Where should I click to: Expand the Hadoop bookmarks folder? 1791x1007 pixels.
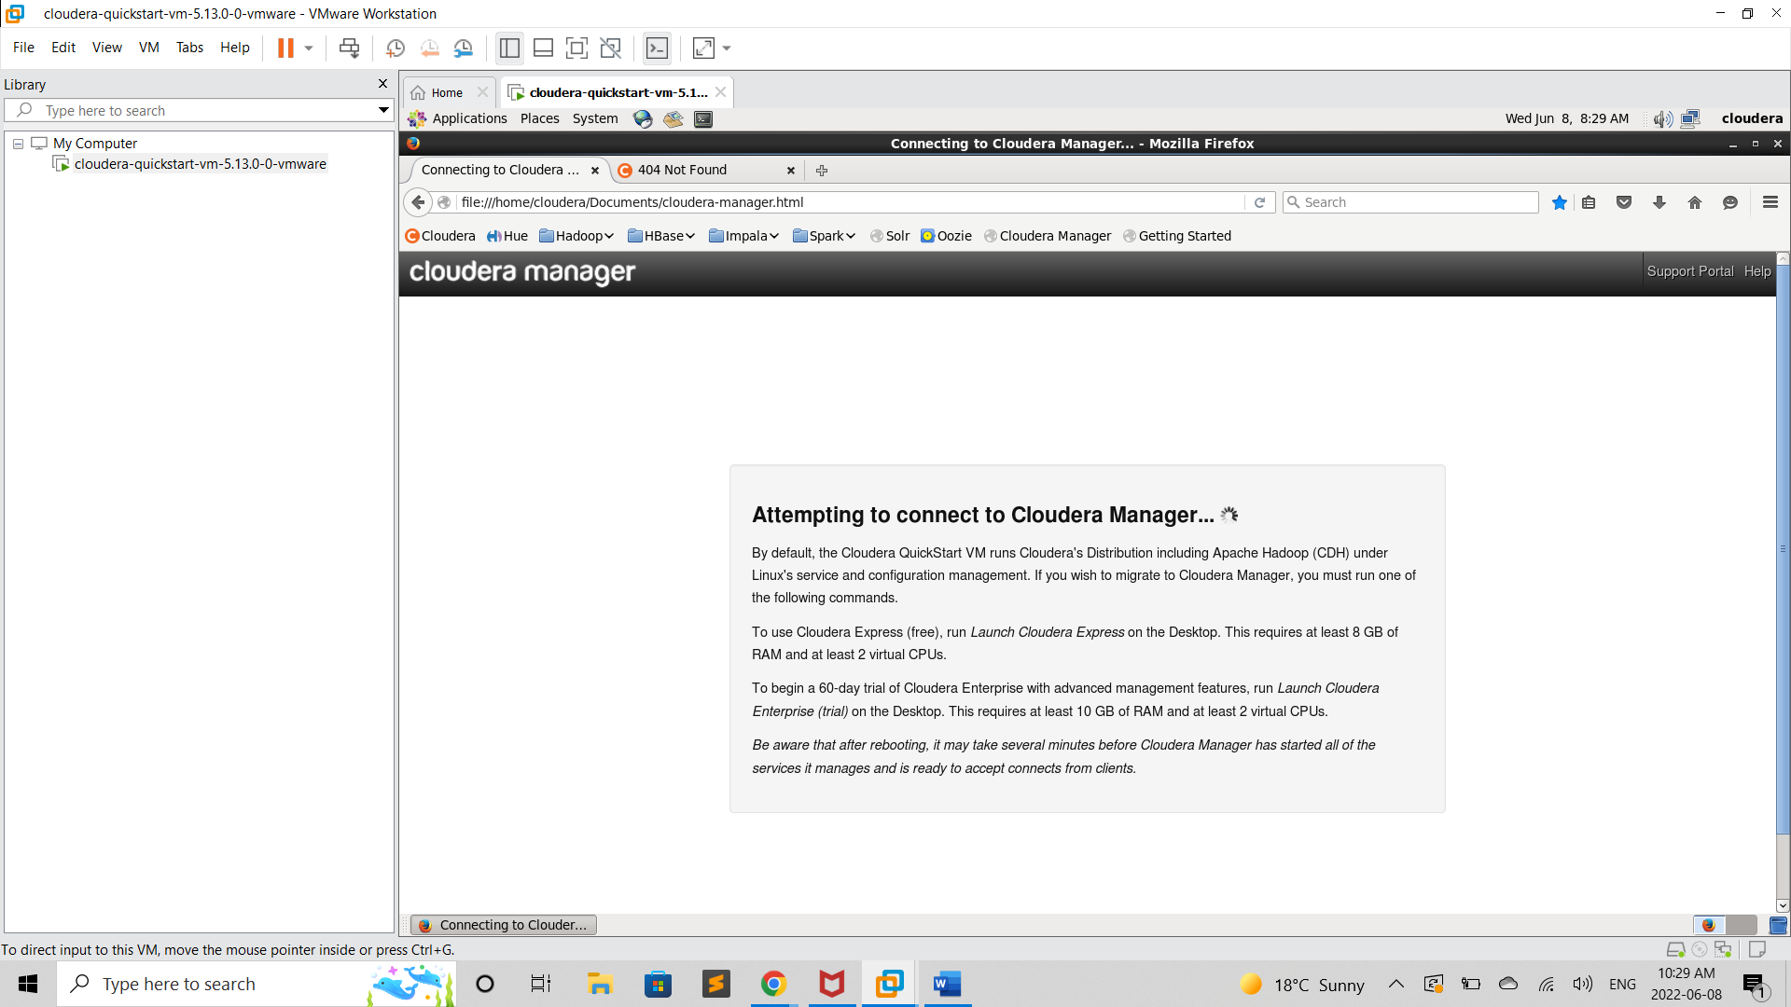click(x=576, y=236)
